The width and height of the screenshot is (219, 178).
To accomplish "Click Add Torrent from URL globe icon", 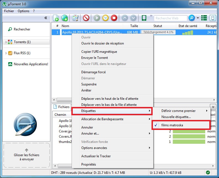I will (64, 18).
